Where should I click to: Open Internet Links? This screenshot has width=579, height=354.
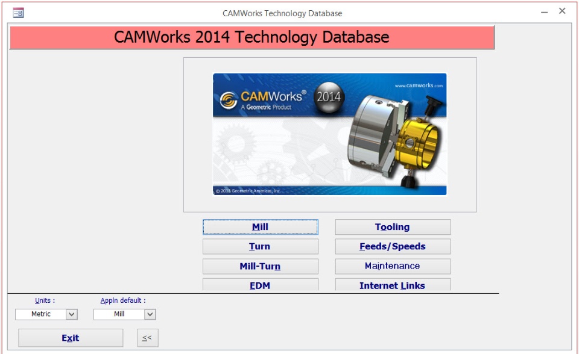tap(393, 285)
